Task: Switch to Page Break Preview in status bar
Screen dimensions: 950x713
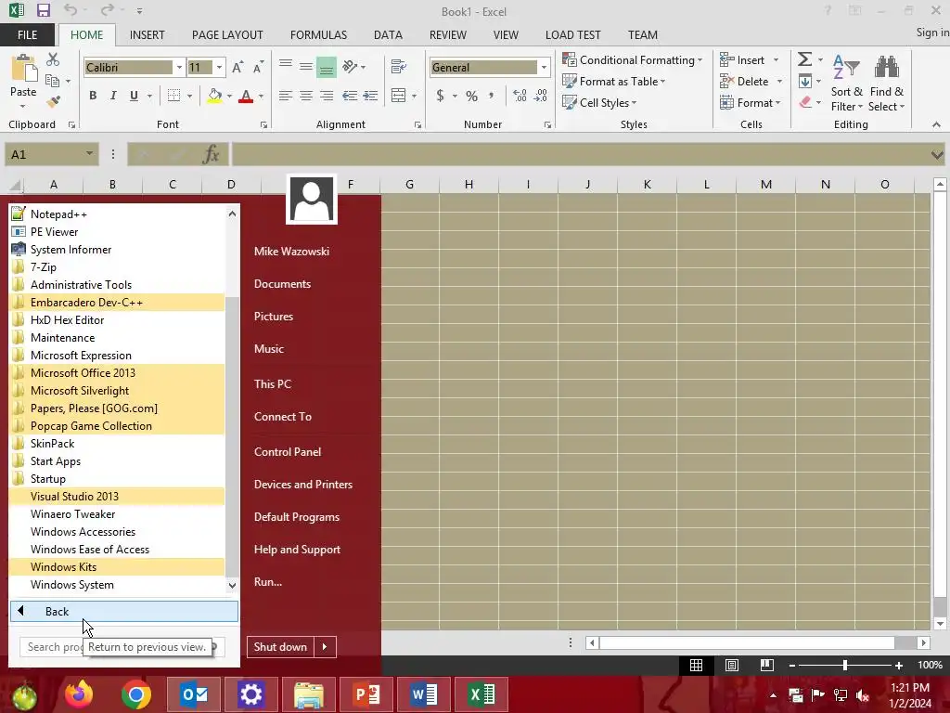Action: point(767,665)
